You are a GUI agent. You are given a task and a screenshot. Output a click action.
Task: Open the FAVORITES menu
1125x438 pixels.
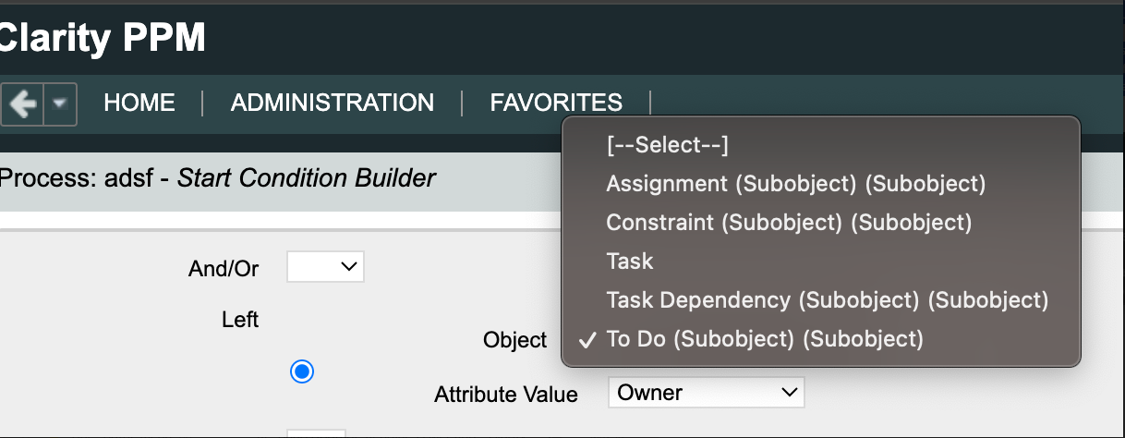(x=556, y=103)
